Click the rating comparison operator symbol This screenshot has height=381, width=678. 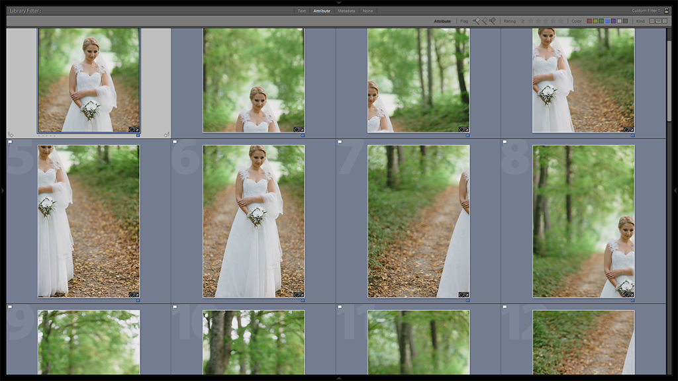pos(523,21)
